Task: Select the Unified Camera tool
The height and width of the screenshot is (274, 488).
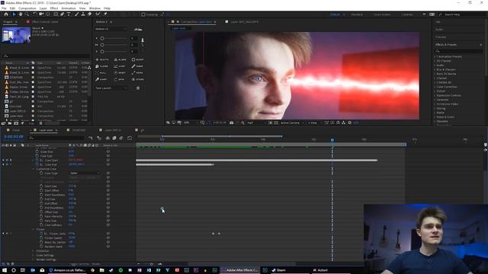Action: (x=41, y=14)
